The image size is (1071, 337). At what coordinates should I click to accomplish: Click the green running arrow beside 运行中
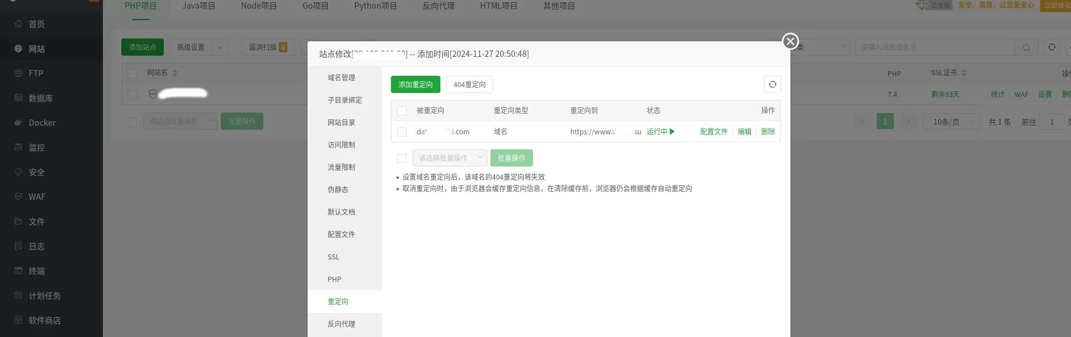click(672, 131)
